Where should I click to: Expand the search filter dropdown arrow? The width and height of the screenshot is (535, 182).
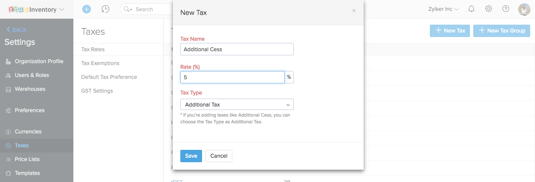tap(128, 9)
